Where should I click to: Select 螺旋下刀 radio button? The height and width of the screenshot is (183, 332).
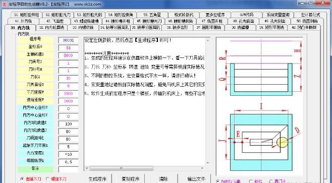(x=56, y=179)
